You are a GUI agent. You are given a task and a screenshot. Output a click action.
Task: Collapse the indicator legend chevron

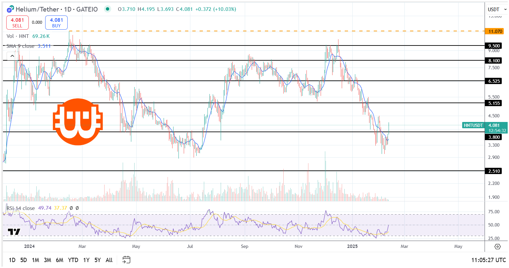tap(12, 56)
